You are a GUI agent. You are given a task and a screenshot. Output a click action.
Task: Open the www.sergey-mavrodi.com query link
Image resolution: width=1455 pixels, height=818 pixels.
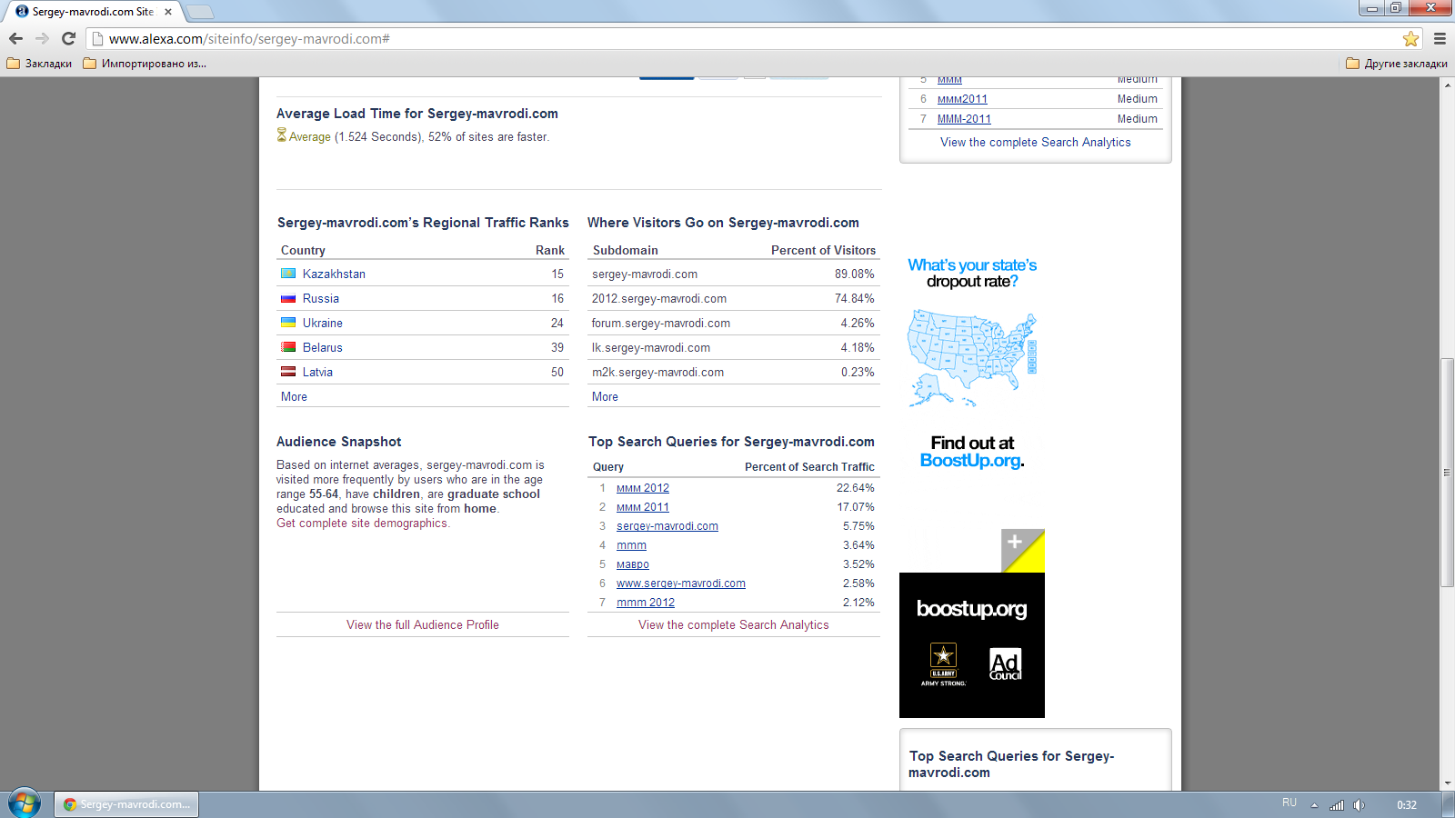coord(681,584)
